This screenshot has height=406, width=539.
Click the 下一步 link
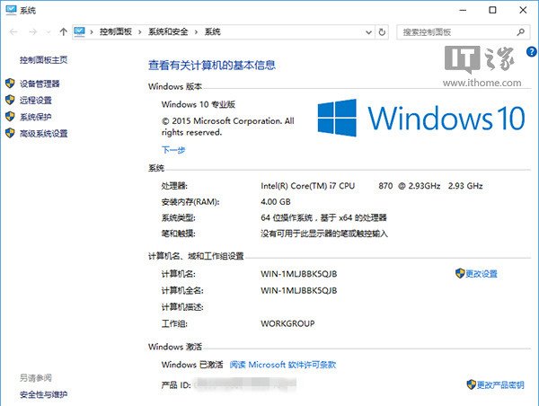pyautogui.click(x=173, y=150)
